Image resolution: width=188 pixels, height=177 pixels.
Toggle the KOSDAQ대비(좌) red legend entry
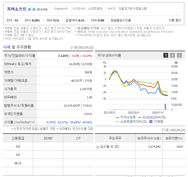[x=152, y=117]
